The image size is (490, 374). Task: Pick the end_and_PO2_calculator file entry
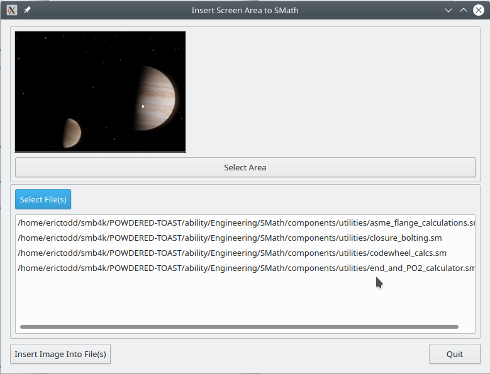point(245,268)
